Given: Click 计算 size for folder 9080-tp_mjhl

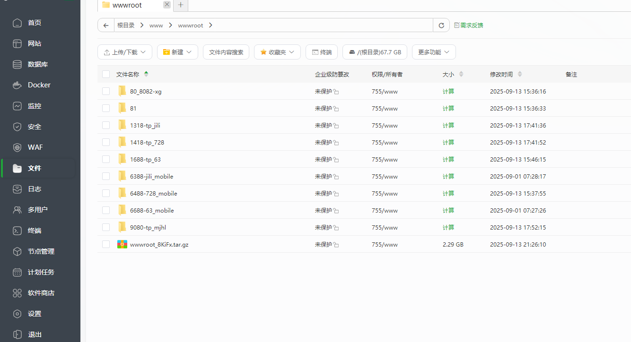Looking at the screenshot, I should click(448, 227).
